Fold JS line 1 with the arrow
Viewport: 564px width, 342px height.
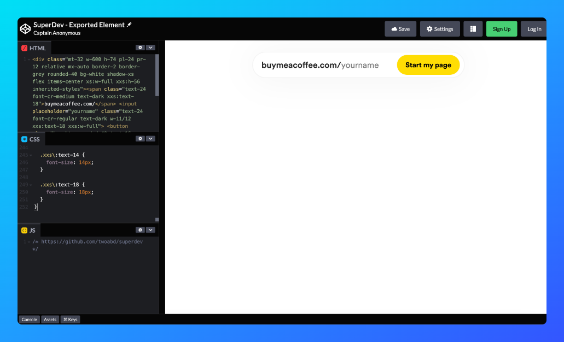pos(29,242)
